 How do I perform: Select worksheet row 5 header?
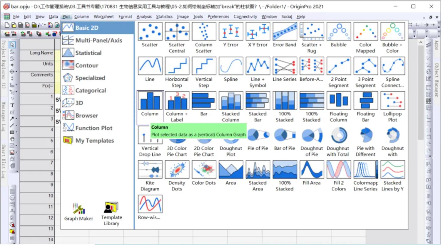[37, 143]
